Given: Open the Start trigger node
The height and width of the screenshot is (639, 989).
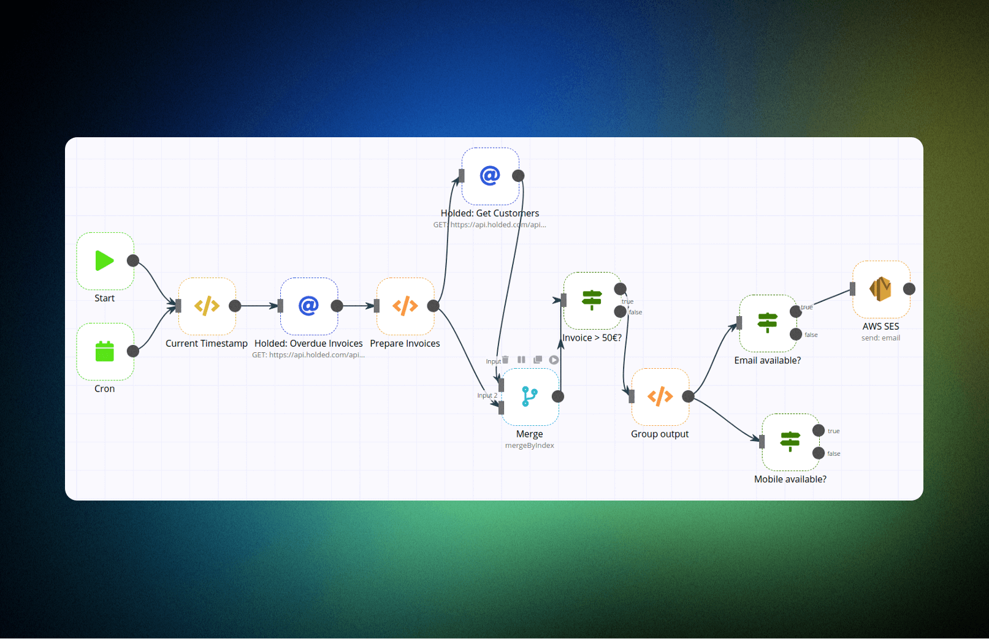Looking at the screenshot, I should pos(105,261).
